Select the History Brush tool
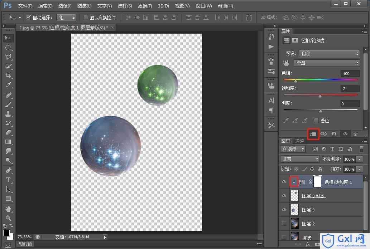This screenshot has height=249, width=370. click(x=8, y=123)
